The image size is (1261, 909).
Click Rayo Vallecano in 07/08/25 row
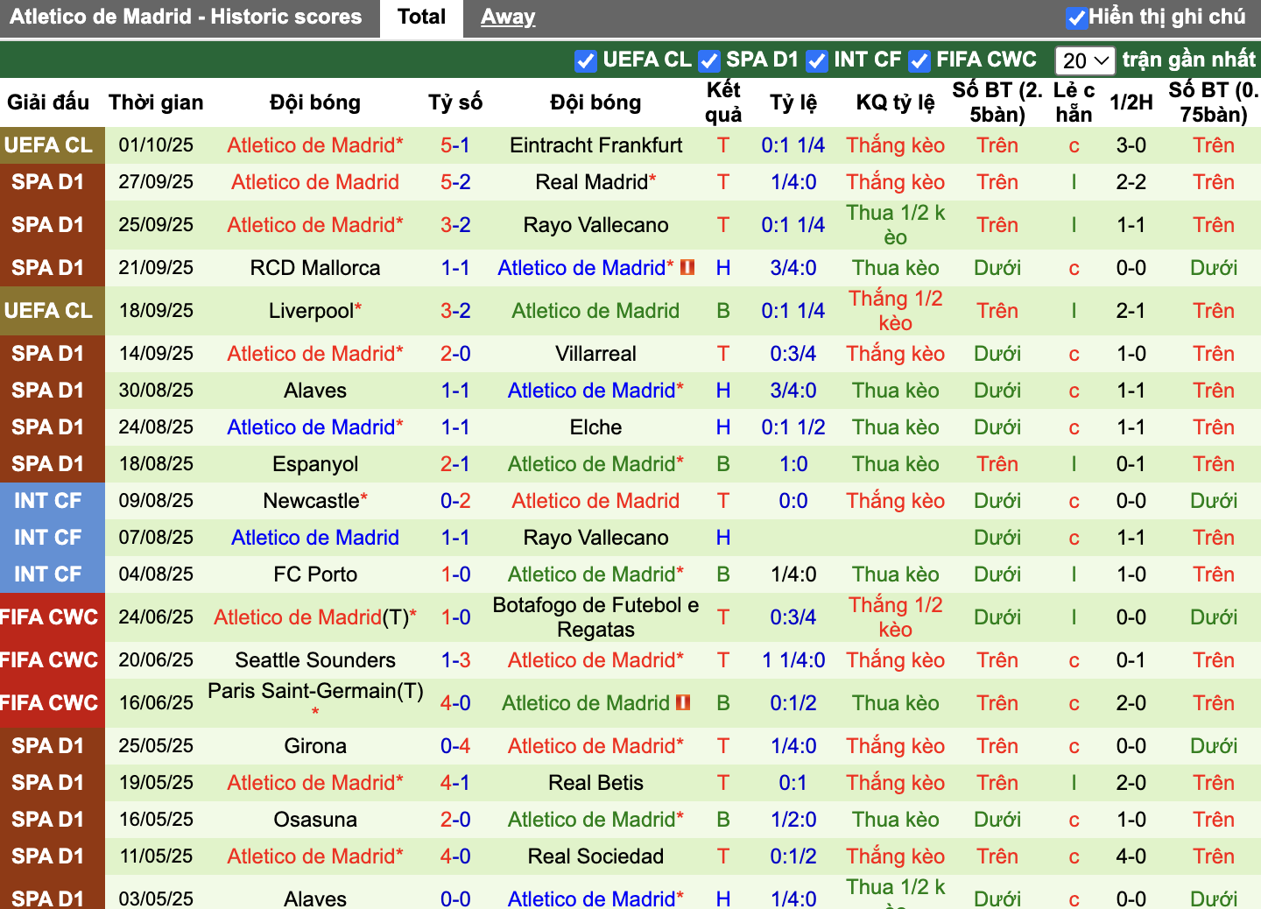595,538
